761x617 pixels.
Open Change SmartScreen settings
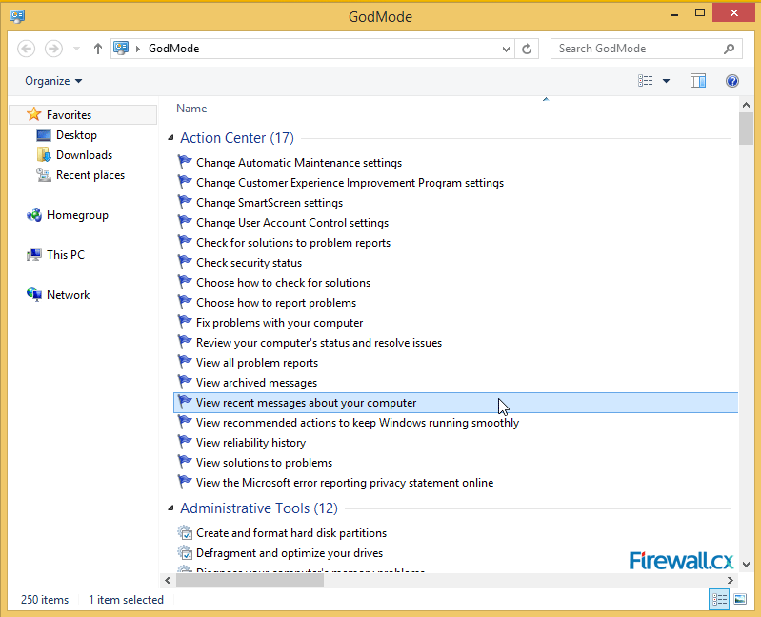(270, 203)
